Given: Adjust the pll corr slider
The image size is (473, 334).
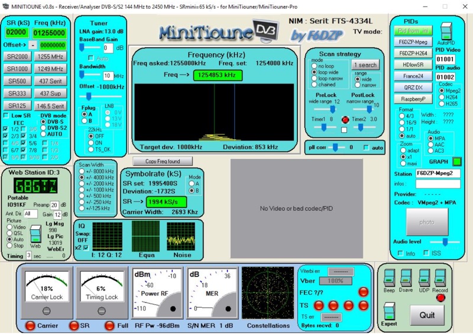Looking at the screenshot, I should point(336,147).
